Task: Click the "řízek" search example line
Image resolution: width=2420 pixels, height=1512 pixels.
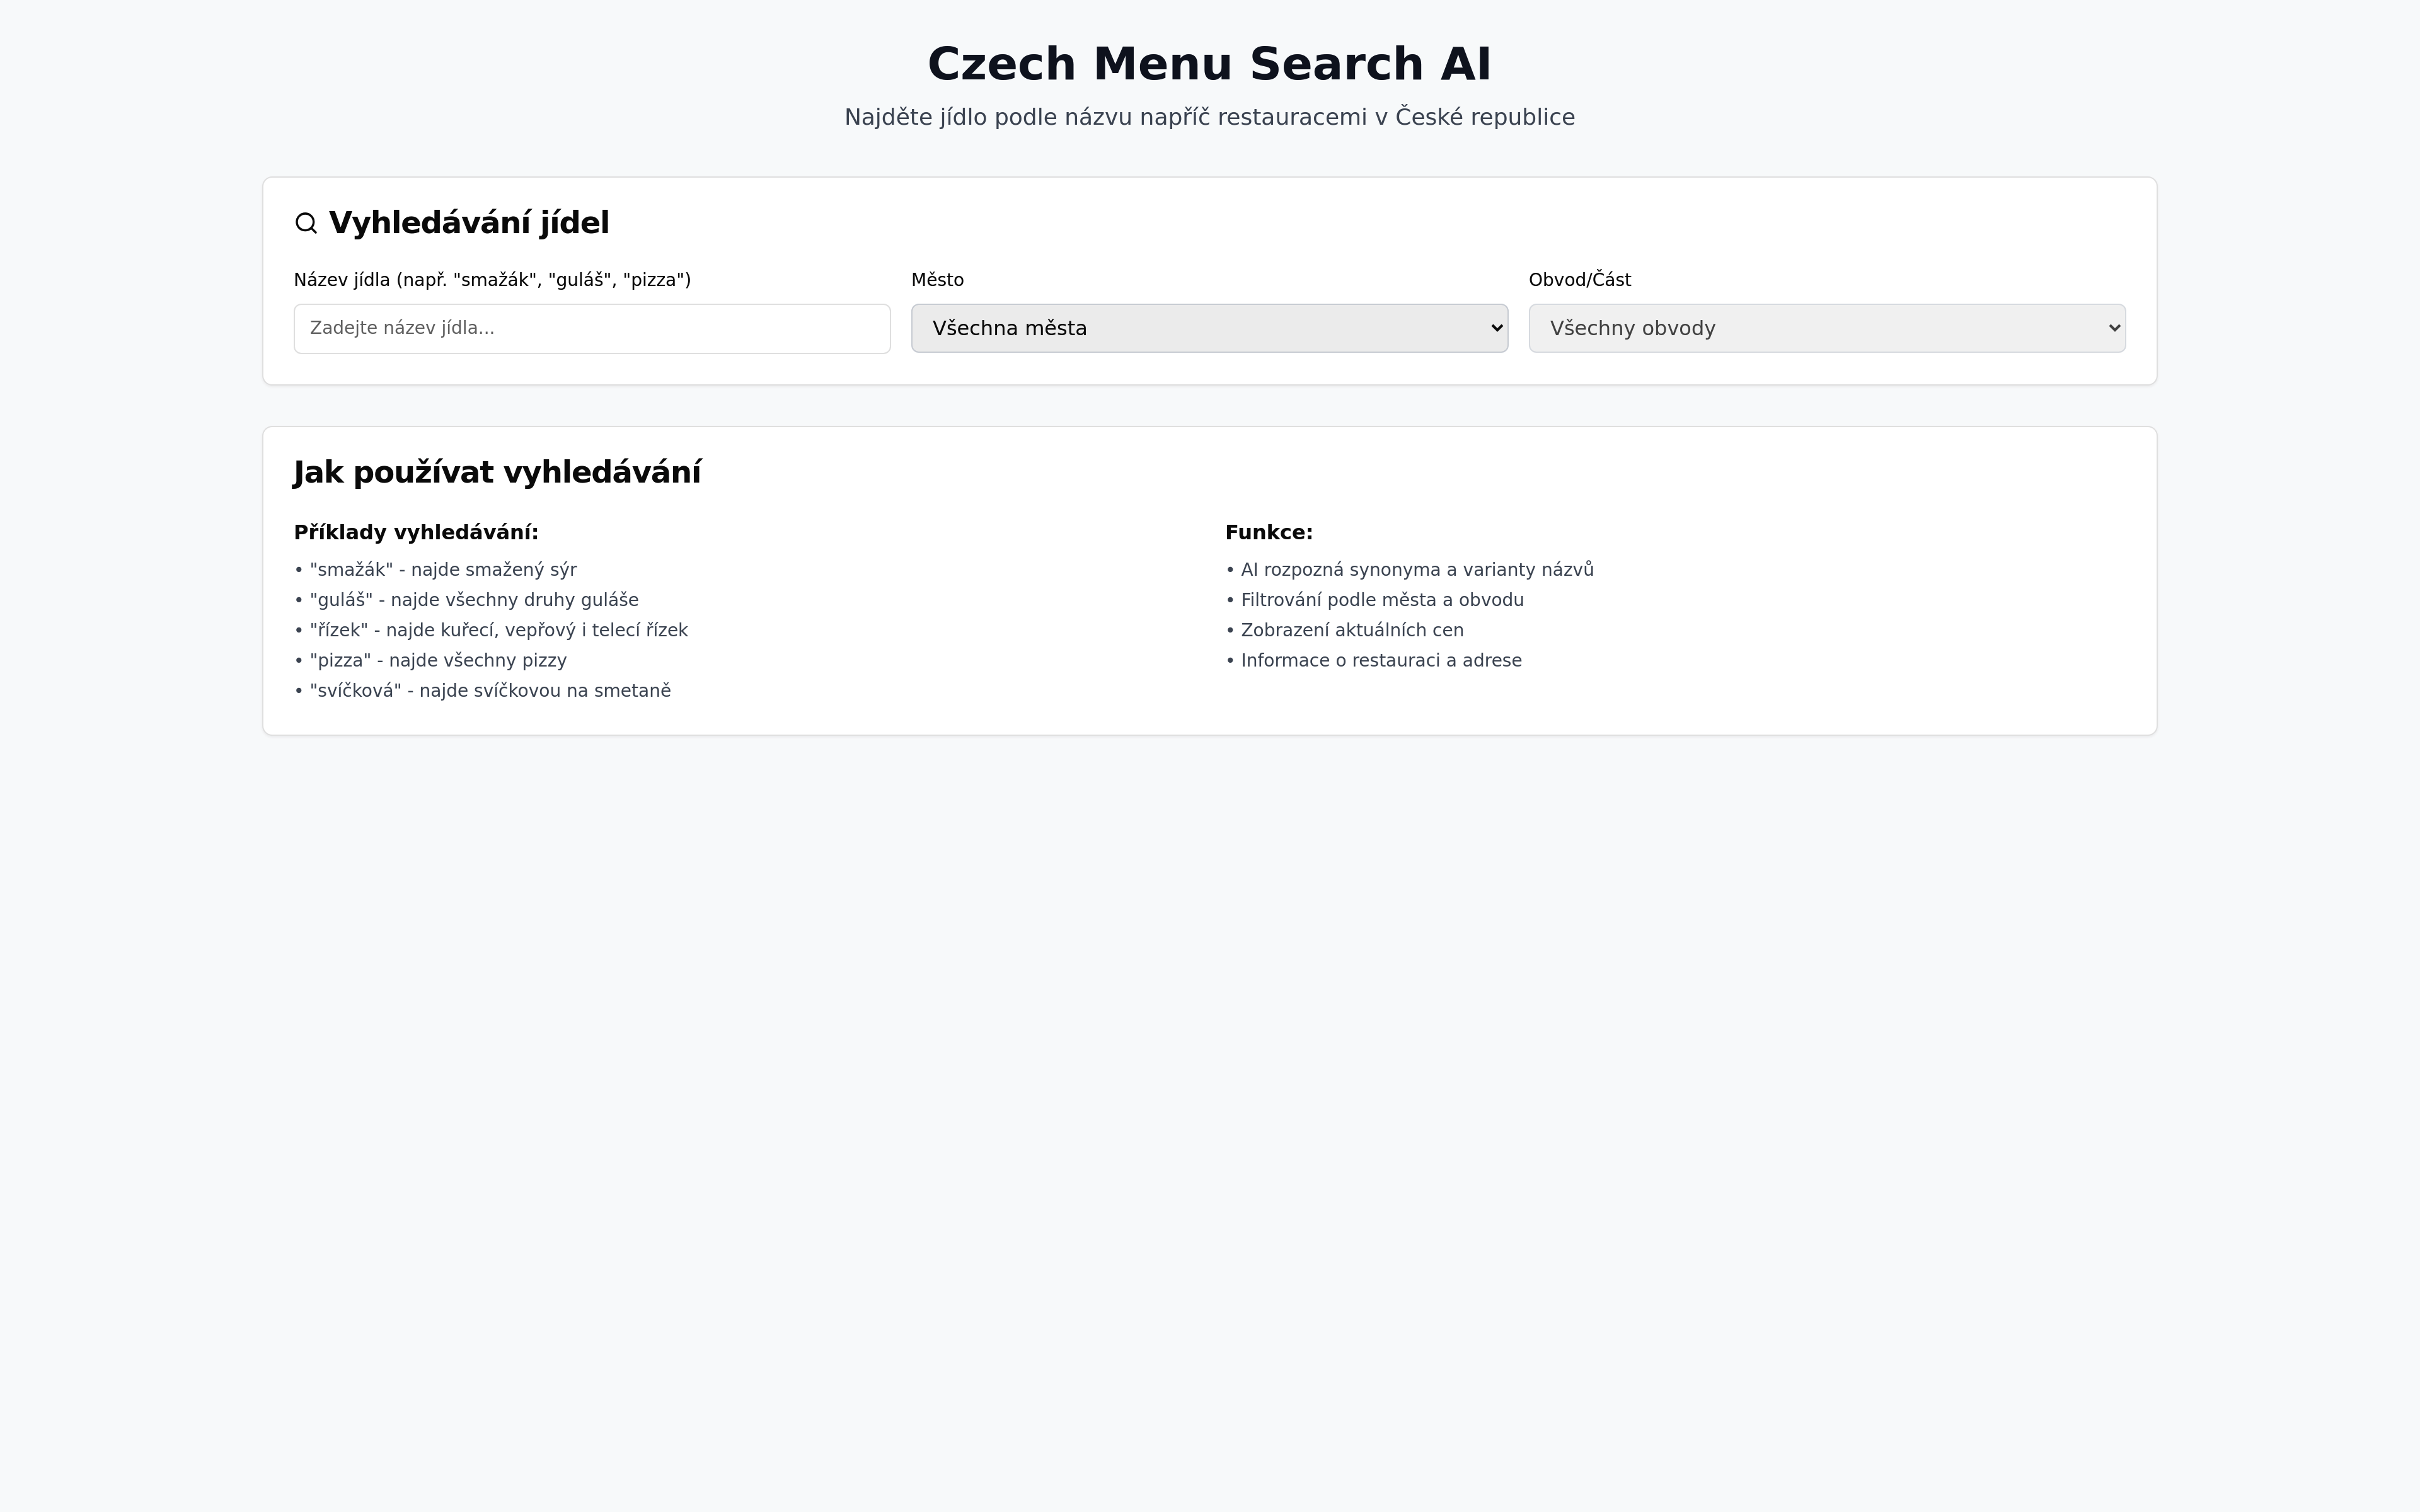Action: pyautogui.click(x=491, y=630)
